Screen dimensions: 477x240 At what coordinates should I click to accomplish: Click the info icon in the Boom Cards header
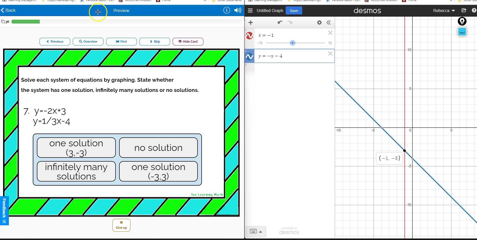point(226,10)
